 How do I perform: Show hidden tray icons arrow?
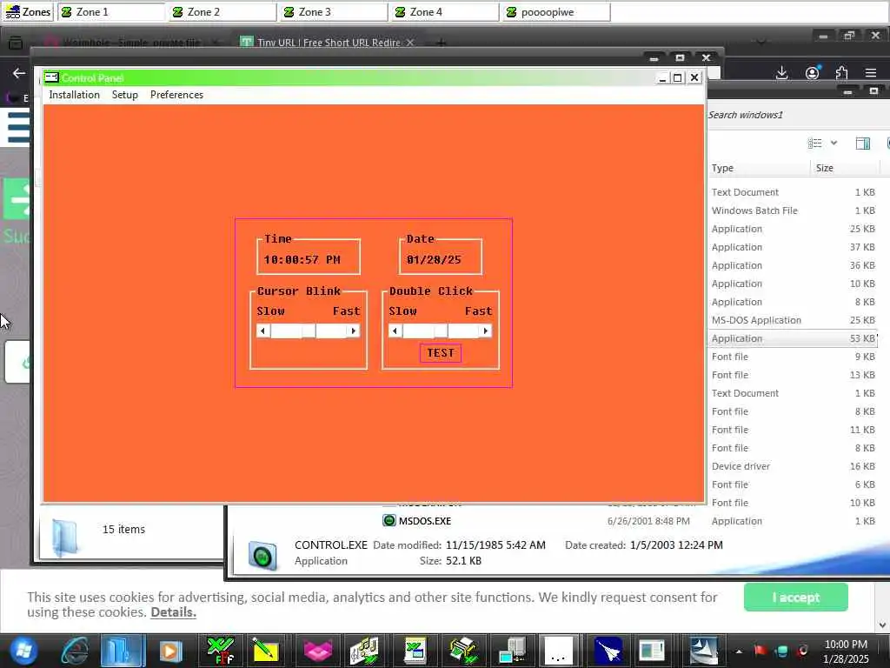tap(739, 651)
